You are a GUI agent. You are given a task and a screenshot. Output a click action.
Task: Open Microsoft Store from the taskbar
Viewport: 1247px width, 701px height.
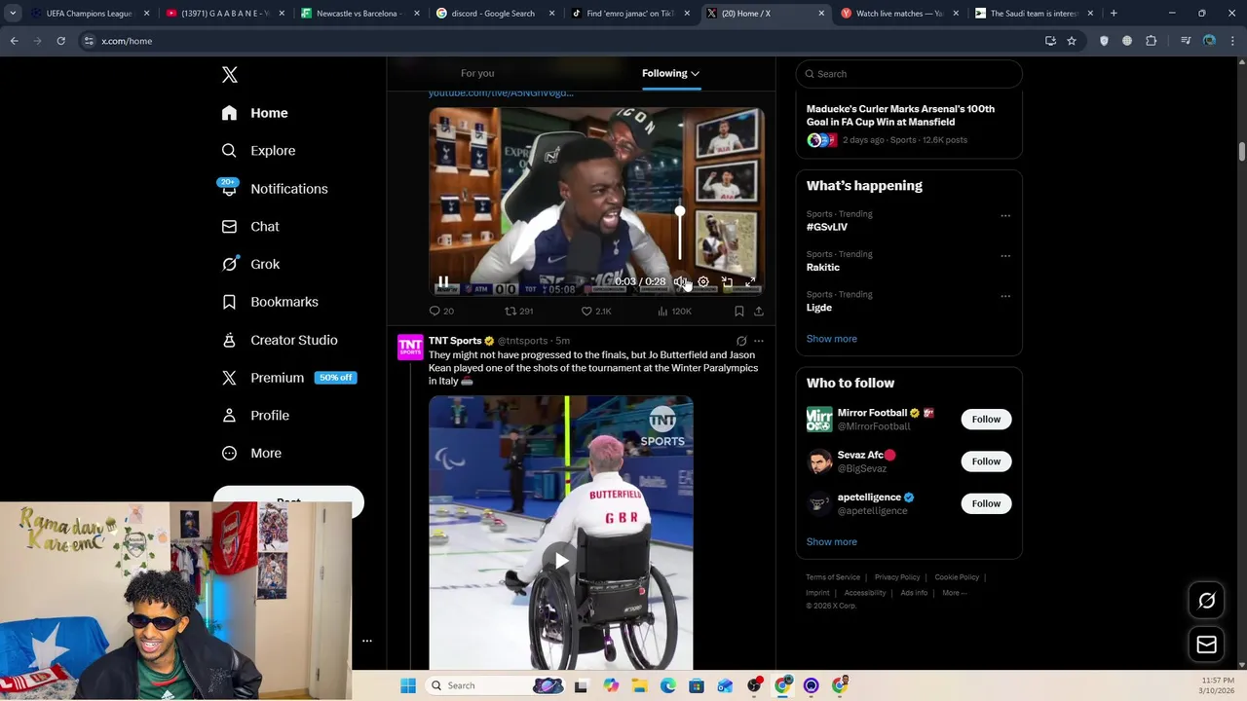697,685
